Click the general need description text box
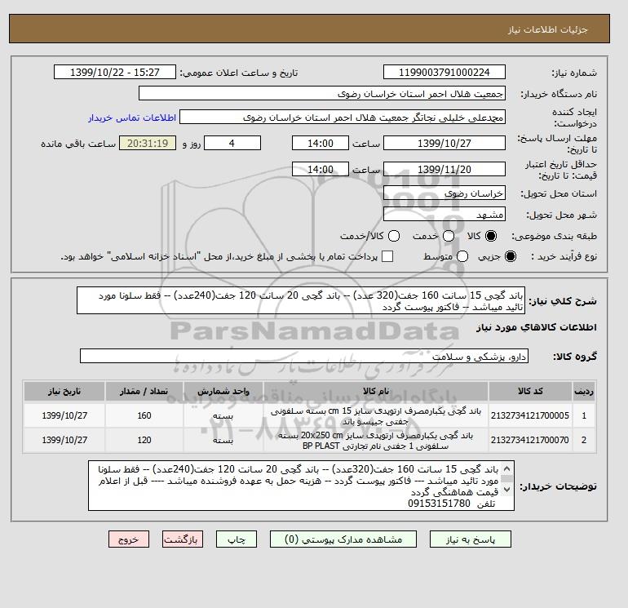628x608 pixels. 301,300
